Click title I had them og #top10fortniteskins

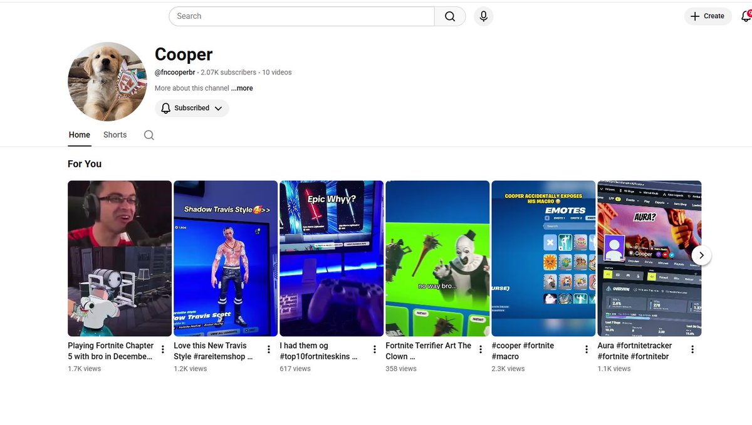pyautogui.click(x=318, y=351)
